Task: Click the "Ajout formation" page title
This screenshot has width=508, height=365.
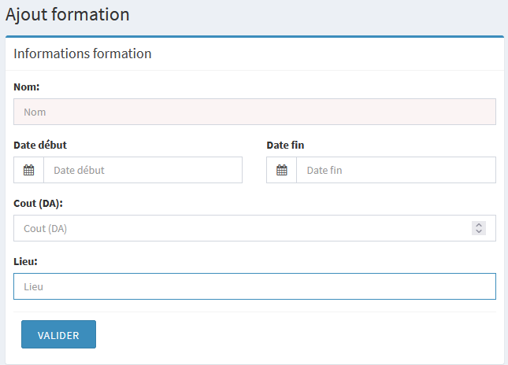Action: coord(68,14)
